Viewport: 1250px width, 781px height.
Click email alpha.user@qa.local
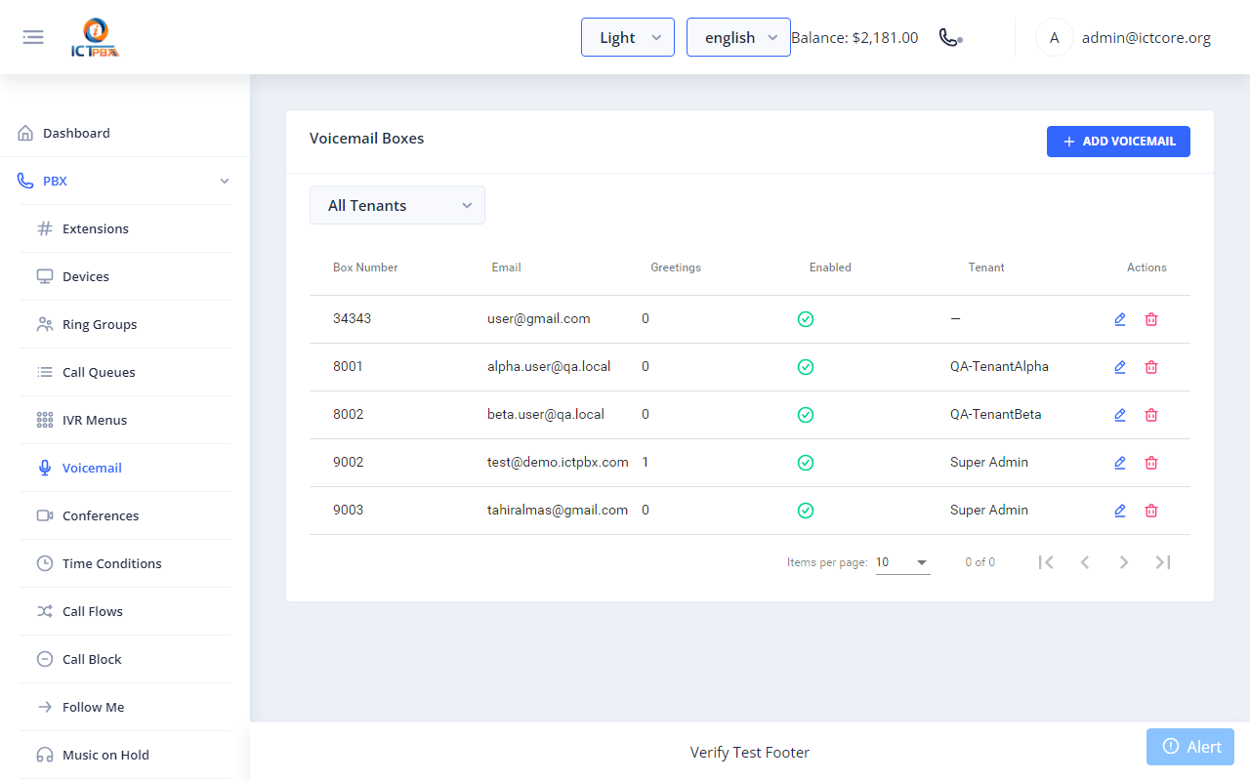(x=549, y=366)
